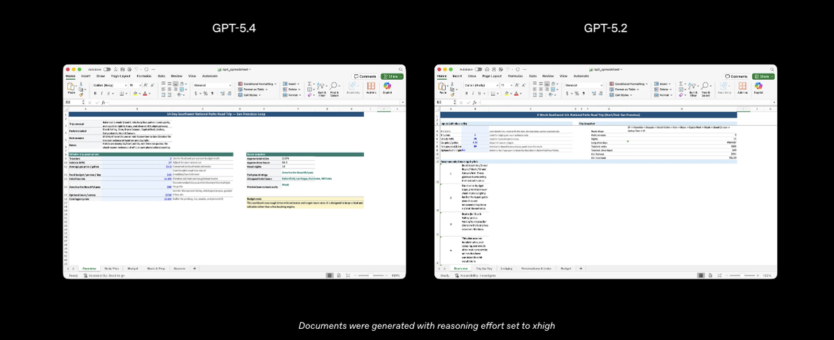Apply Bold in the GPT-5.2 window ribbon
834x340 pixels.
466,93
